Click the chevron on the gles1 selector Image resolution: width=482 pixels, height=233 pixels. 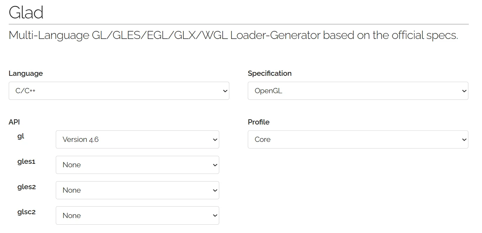tap(214, 165)
